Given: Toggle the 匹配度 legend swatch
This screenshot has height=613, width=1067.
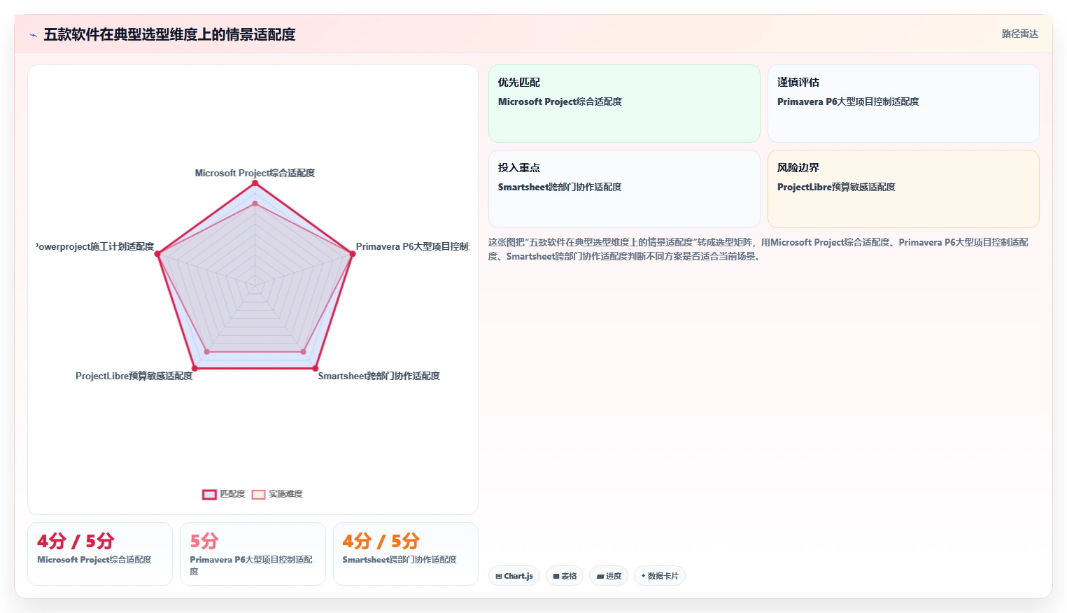Looking at the screenshot, I should [x=209, y=495].
